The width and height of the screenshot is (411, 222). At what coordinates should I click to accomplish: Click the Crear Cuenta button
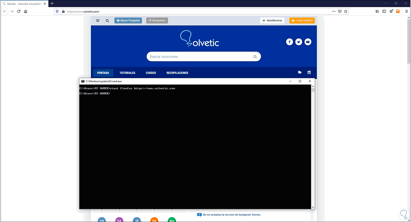302,21
